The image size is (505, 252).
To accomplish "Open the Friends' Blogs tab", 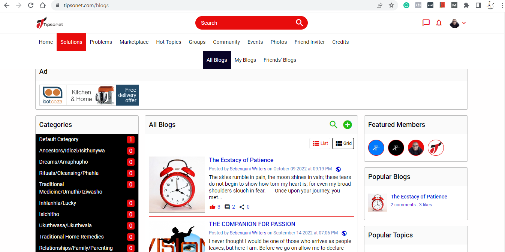I will (280, 60).
